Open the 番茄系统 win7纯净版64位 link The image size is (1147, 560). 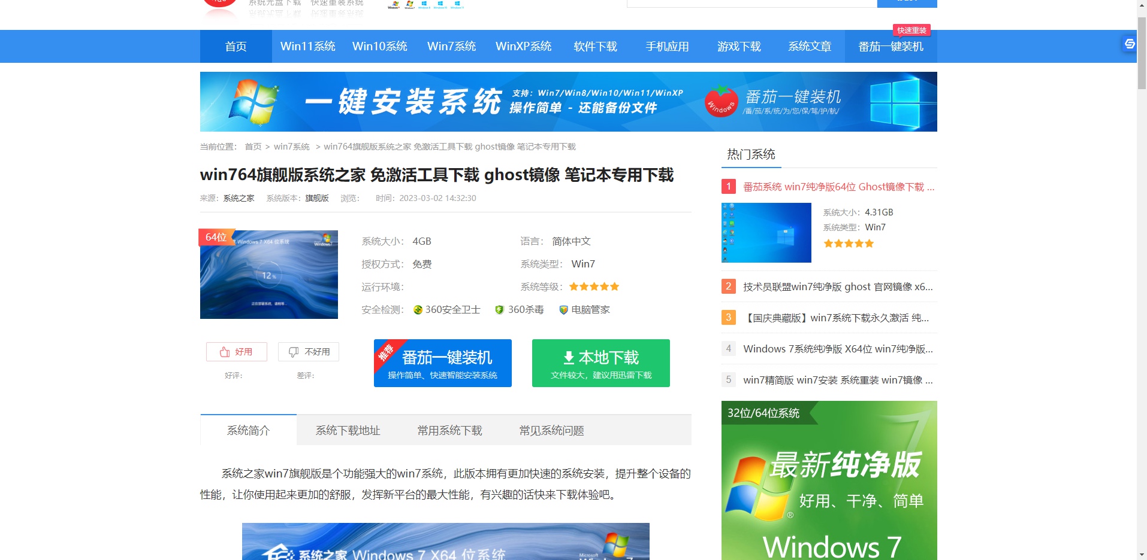click(x=838, y=187)
